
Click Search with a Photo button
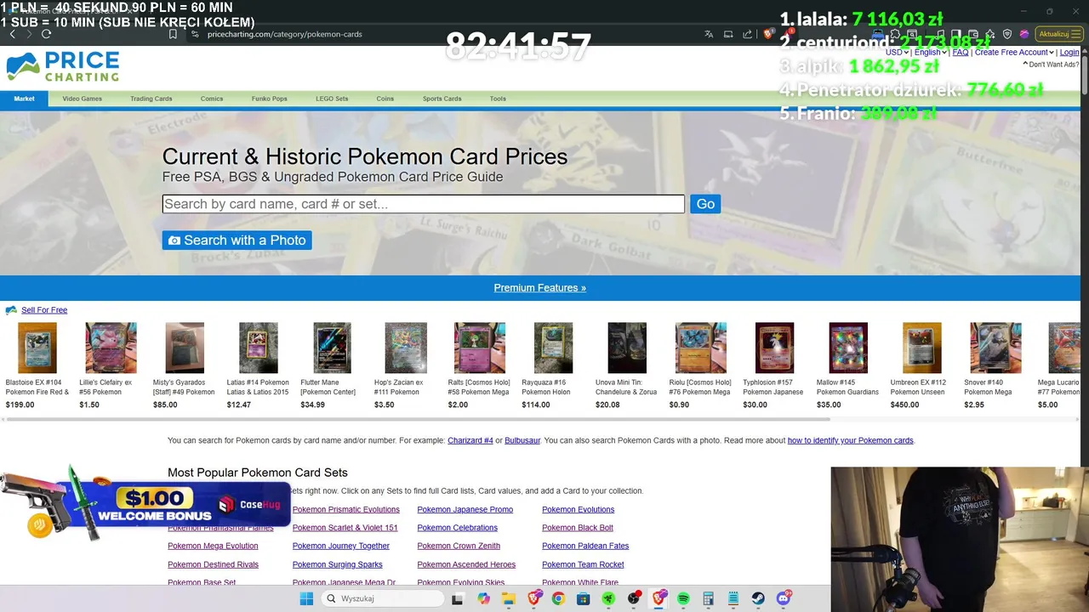click(x=237, y=241)
